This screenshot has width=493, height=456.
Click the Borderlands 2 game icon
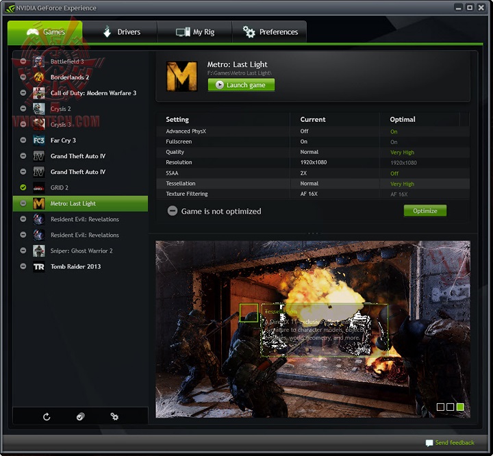point(38,77)
